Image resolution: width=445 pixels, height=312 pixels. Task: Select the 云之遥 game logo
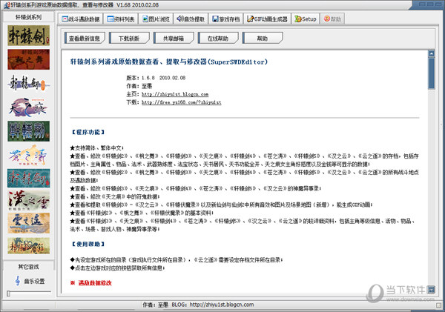29,223
